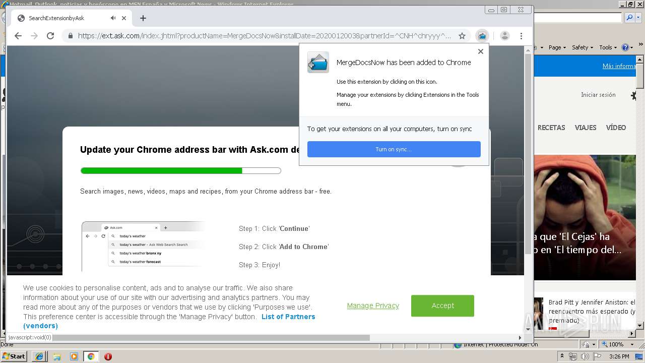Click Turn on sync button
The height and width of the screenshot is (363, 645).
point(394,149)
